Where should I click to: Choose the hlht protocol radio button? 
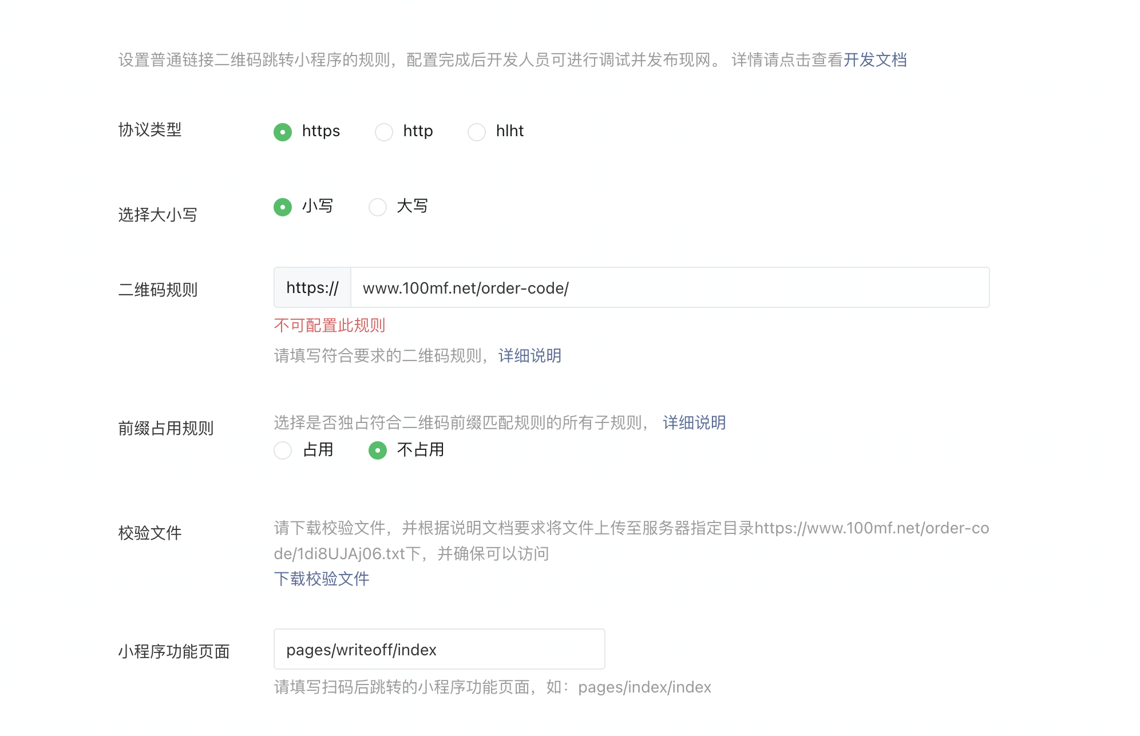(x=476, y=132)
